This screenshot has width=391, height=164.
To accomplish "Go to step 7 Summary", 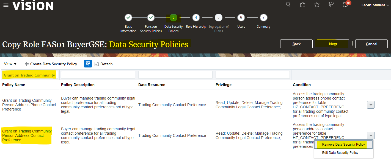I will pyautogui.click(x=263, y=18).
